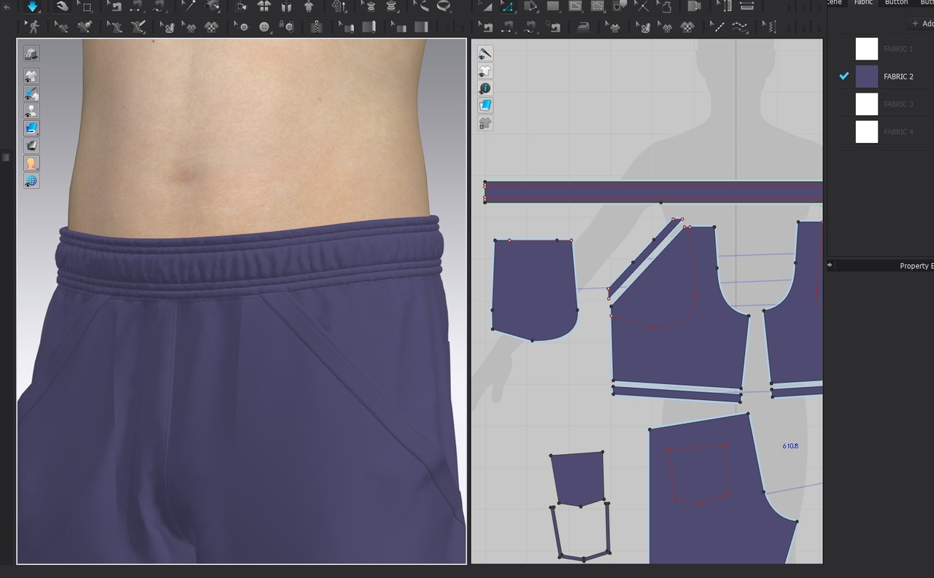Screen dimensions: 934x578
Task: Toggle the locked shirt icon in 2D view
Action: click(x=485, y=123)
